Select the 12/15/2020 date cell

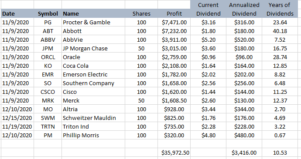coord(17,118)
